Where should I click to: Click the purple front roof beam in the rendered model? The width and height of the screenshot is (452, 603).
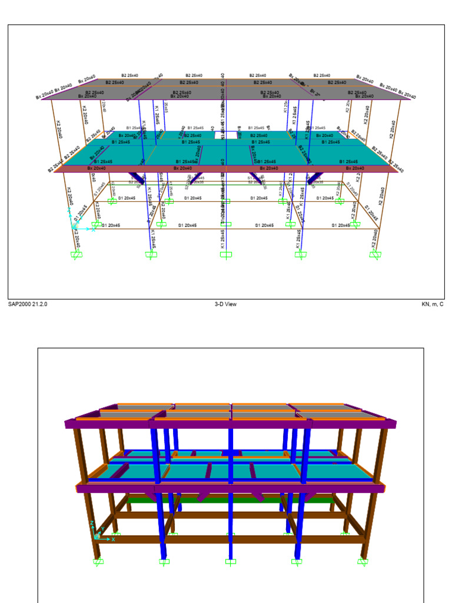click(x=231, y=424)
